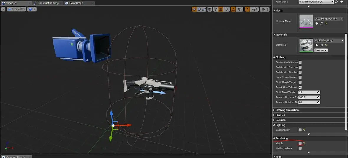Close the Construction Script tab
Image resolution: width=348 pixels, height=158 pixels.
(x=61, y=3)
